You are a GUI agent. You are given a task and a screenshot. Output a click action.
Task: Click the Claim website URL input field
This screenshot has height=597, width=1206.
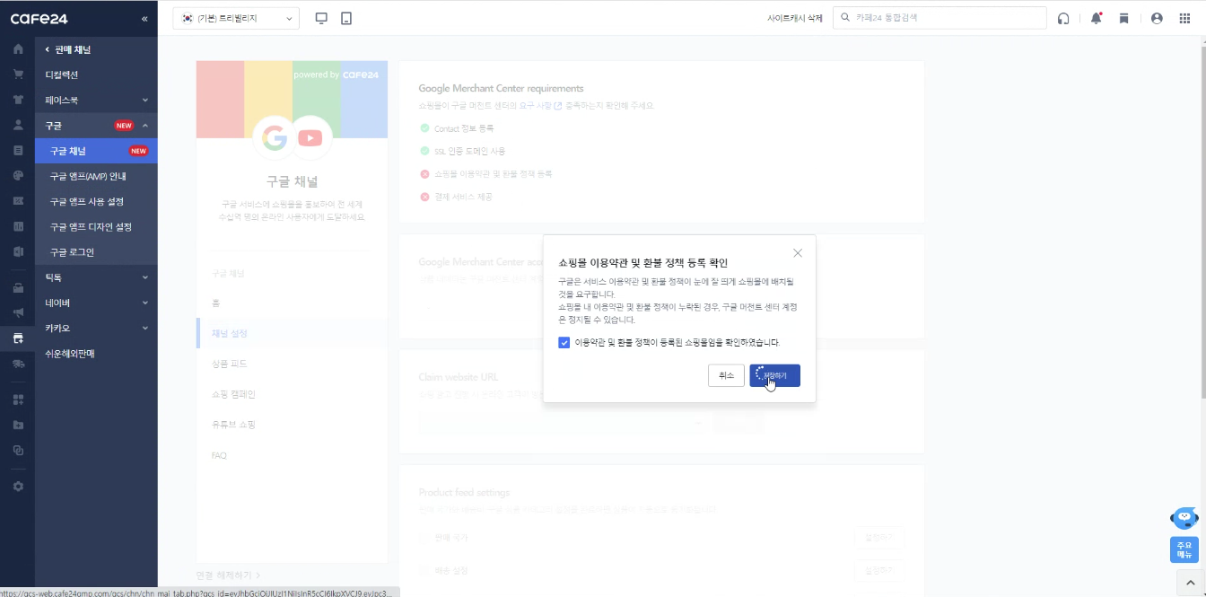(562, 422)
